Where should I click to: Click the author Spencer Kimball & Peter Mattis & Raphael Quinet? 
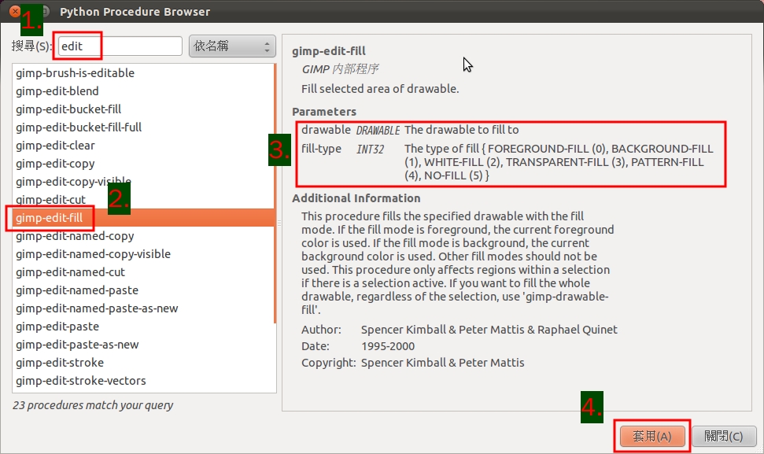tap(489, 330)
